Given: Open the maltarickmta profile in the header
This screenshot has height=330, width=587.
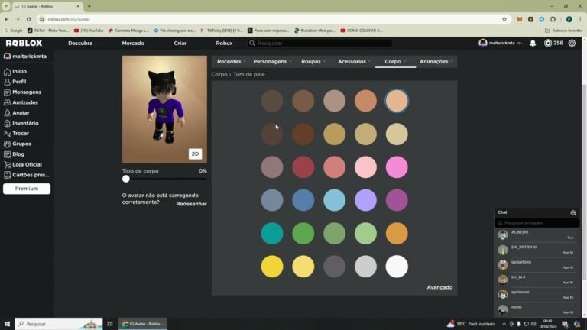Looking at the screenshot, I should click(x=499, y=43).
